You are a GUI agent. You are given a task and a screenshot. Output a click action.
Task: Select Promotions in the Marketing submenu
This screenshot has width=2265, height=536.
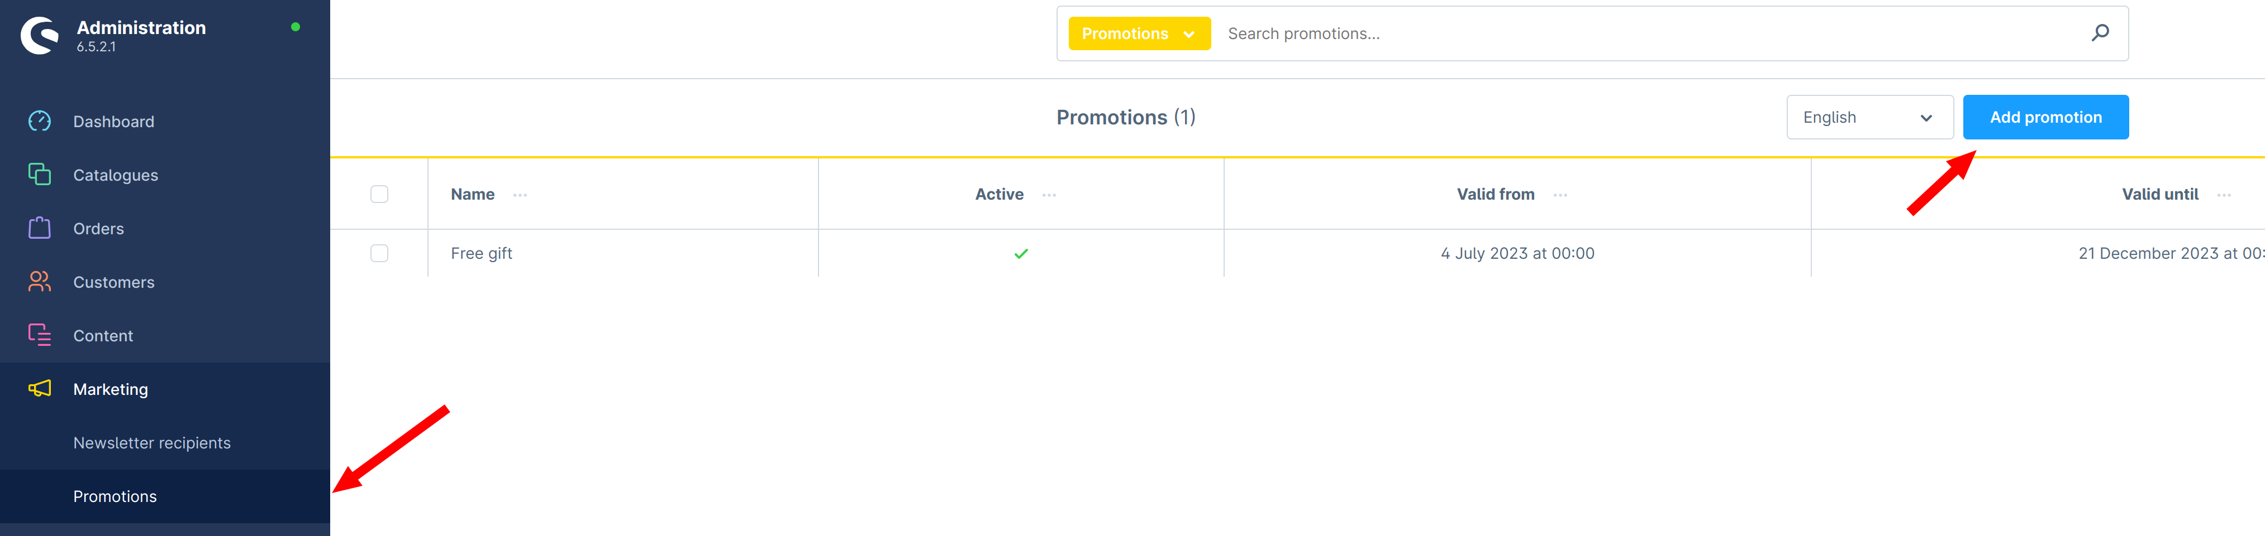115,496
